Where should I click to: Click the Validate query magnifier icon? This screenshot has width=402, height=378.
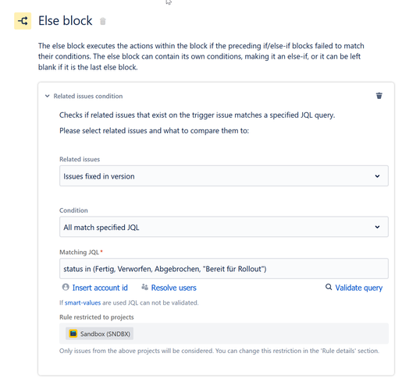[x=329, y=287]
